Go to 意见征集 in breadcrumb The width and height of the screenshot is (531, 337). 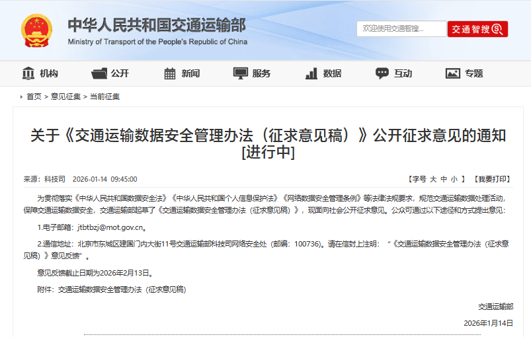click(x=65, y=96)
